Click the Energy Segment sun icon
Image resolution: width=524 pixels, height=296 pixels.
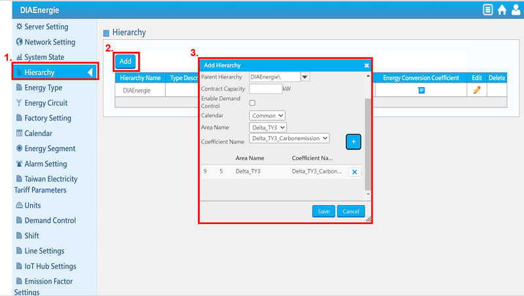pyautogui.click(x=20, y=148)
